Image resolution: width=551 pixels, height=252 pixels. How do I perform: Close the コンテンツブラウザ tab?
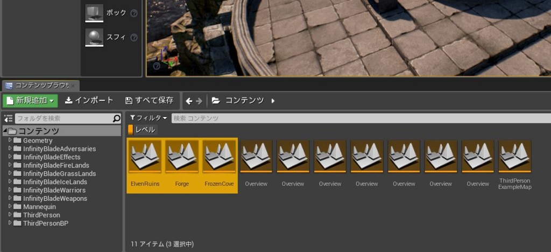pos(73,86)
